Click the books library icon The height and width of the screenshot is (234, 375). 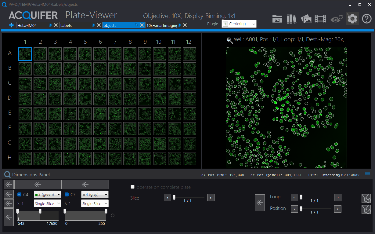[x=291, y=19]
